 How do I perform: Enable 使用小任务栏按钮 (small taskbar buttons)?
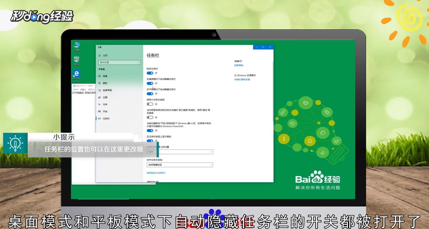click(x=150, y=104)
